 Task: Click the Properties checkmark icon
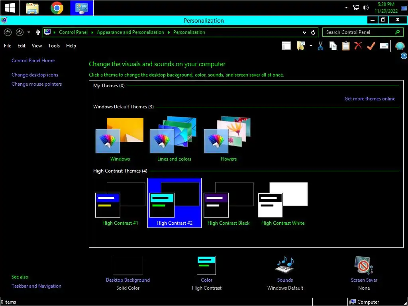pos(371,46)
